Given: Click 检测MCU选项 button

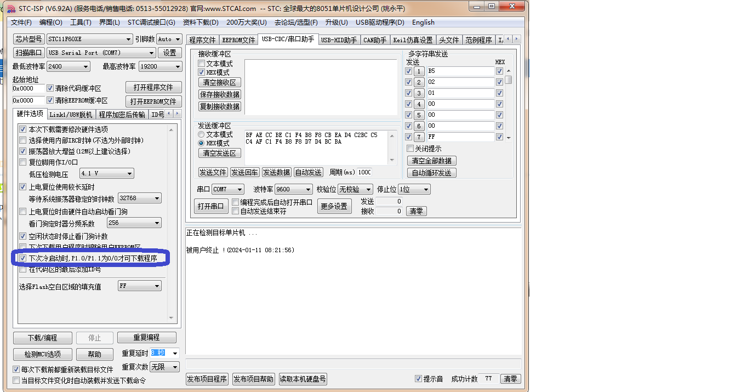Looking at the screenshot, I should (43, 354).
